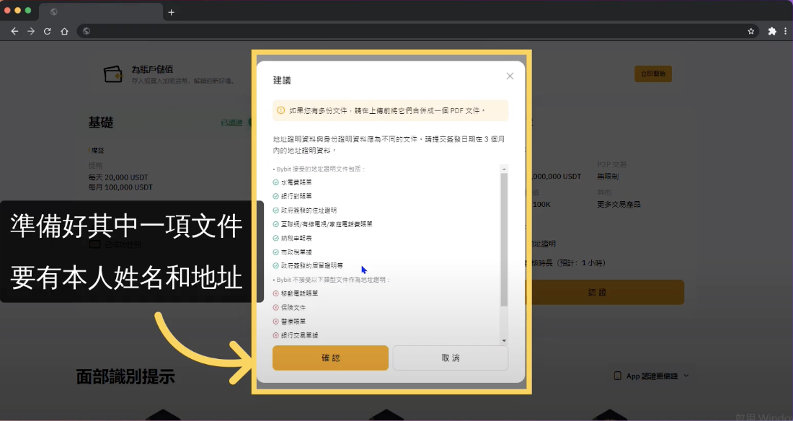Confirm with the 確認 button
Image resolution: width=793 pixels, height=421 pixels.
click(330, 358)
